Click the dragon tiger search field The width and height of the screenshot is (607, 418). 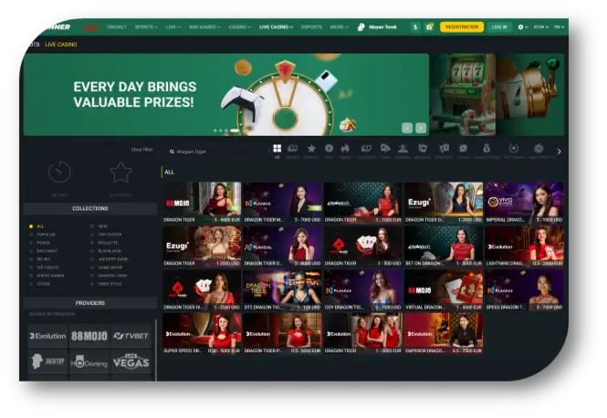pyautogui.click(x=217, y=152)
